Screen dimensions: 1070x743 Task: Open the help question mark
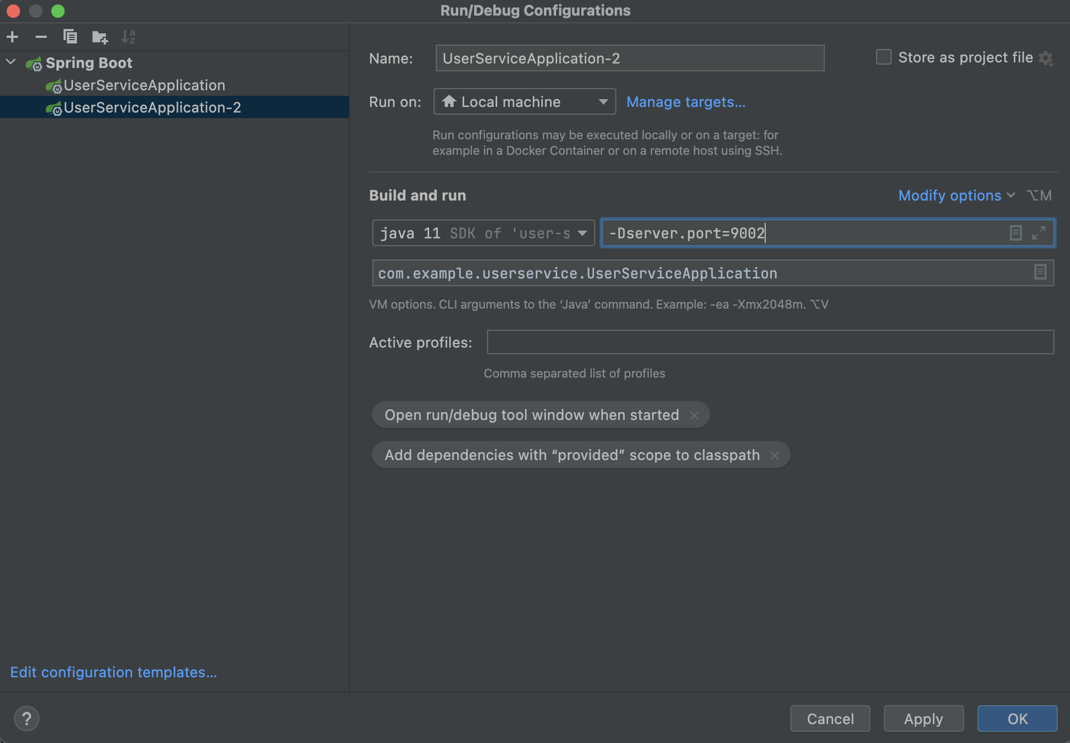tap(26, 718)
